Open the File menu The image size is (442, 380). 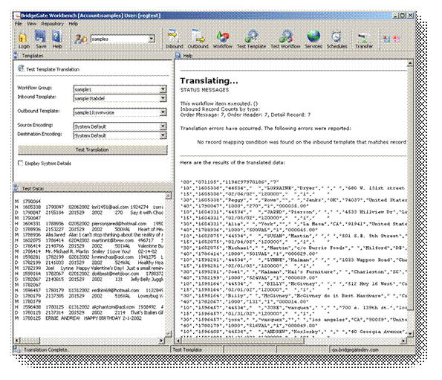(19, 24)
